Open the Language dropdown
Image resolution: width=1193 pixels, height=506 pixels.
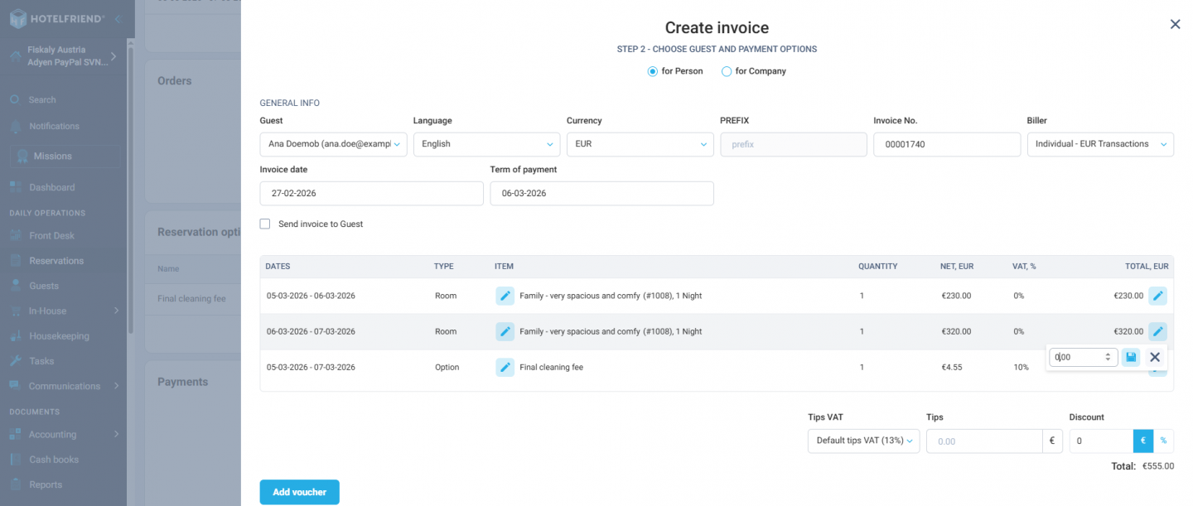486,143
